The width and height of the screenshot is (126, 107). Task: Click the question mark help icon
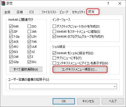pos(108,3)
